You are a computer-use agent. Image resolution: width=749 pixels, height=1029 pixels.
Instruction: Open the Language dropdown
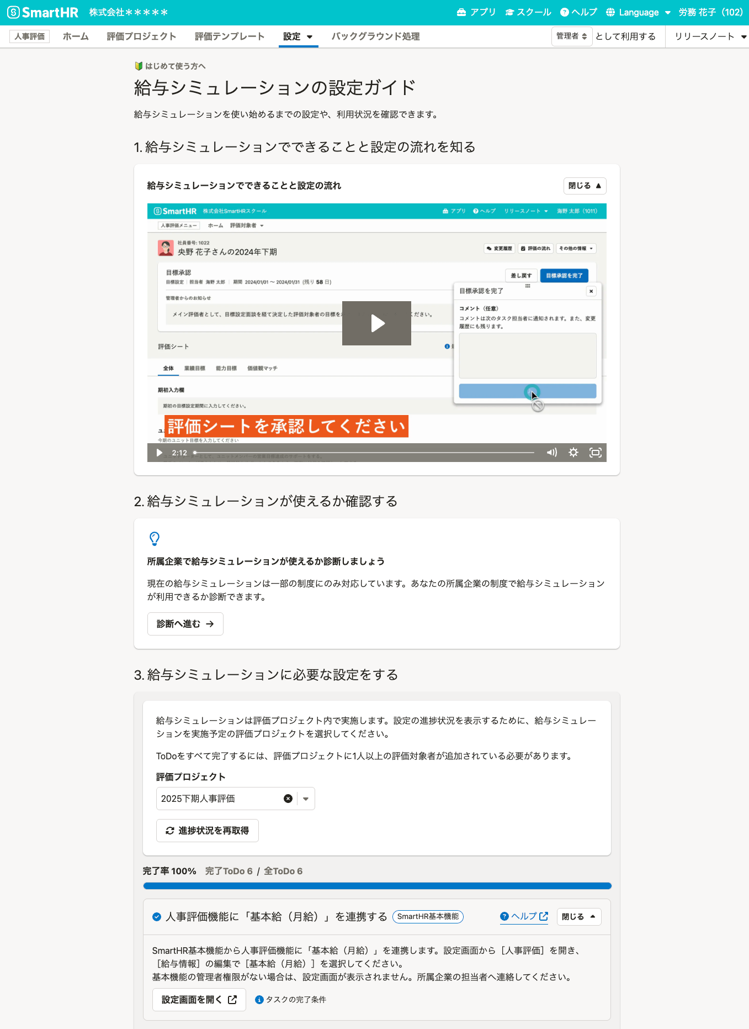click(638, 12)
